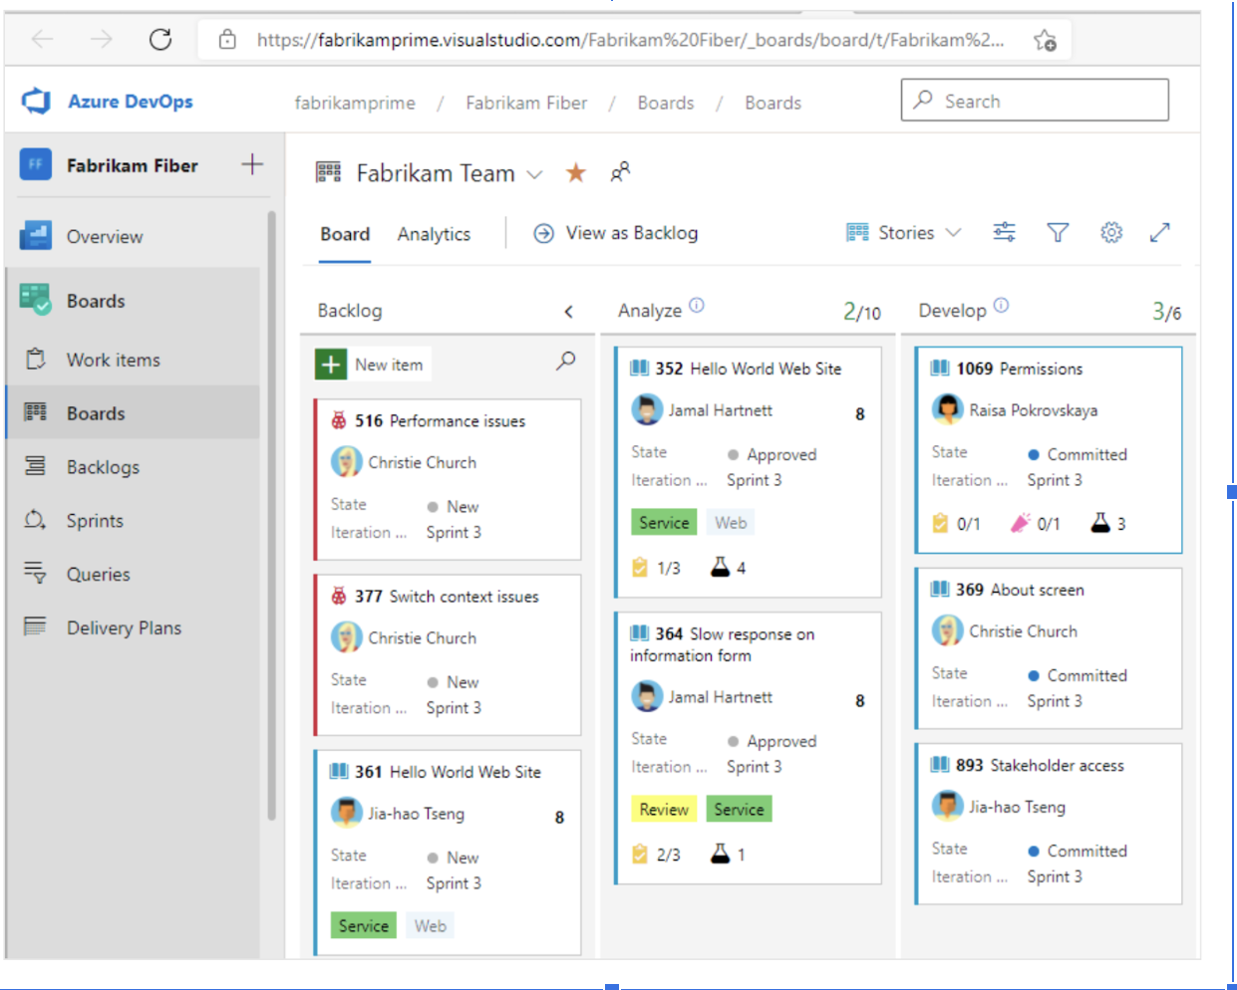The height and width of the screenshot is (990, 1237).
Task: Click the site lock icon in address bar
Action: (227, 40)
